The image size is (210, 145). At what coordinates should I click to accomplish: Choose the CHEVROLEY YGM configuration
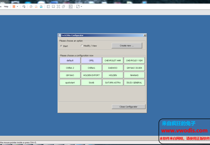click(x=134, y=60)
